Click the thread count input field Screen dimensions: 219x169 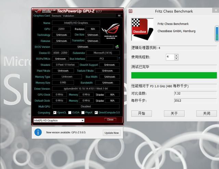[x=170, y=57]
